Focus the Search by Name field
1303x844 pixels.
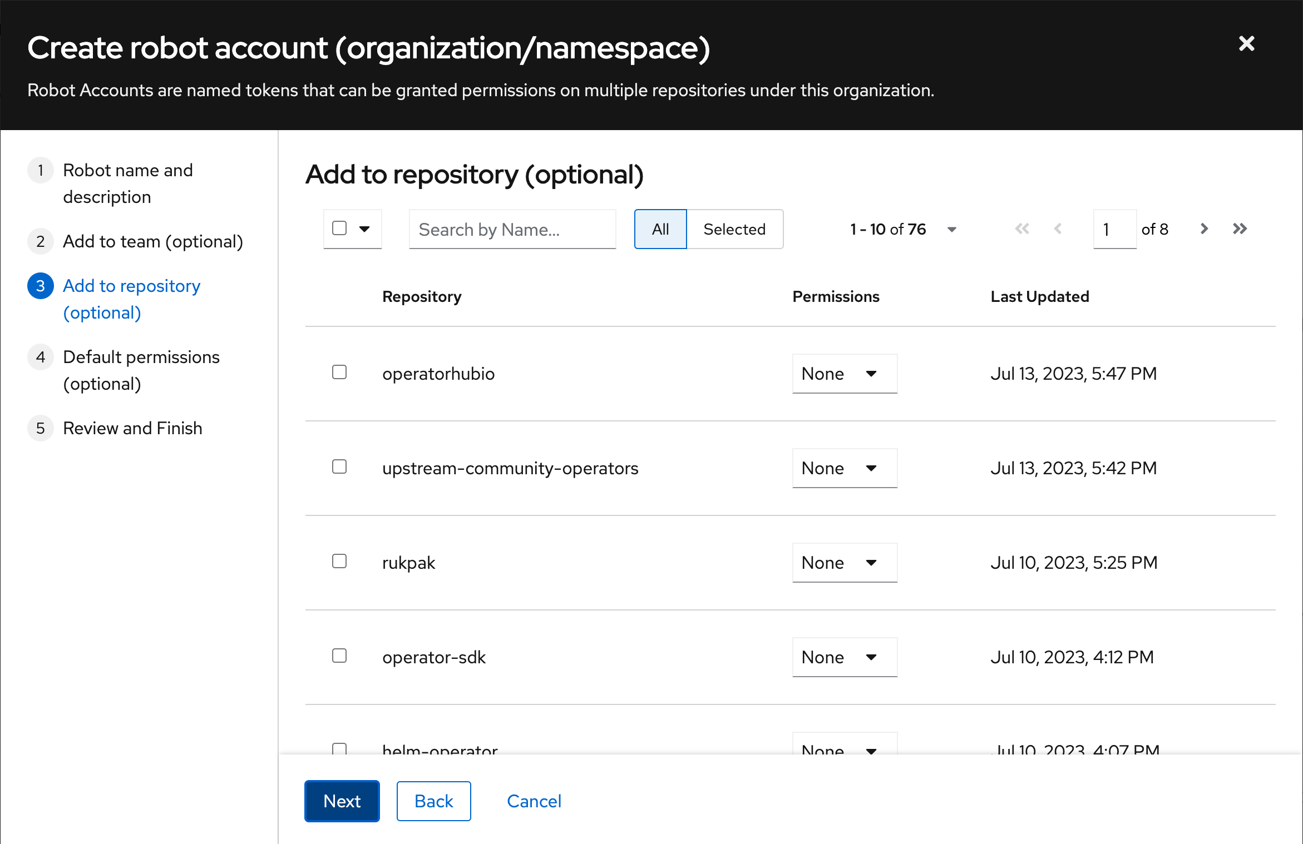click(x=512, y=229)
